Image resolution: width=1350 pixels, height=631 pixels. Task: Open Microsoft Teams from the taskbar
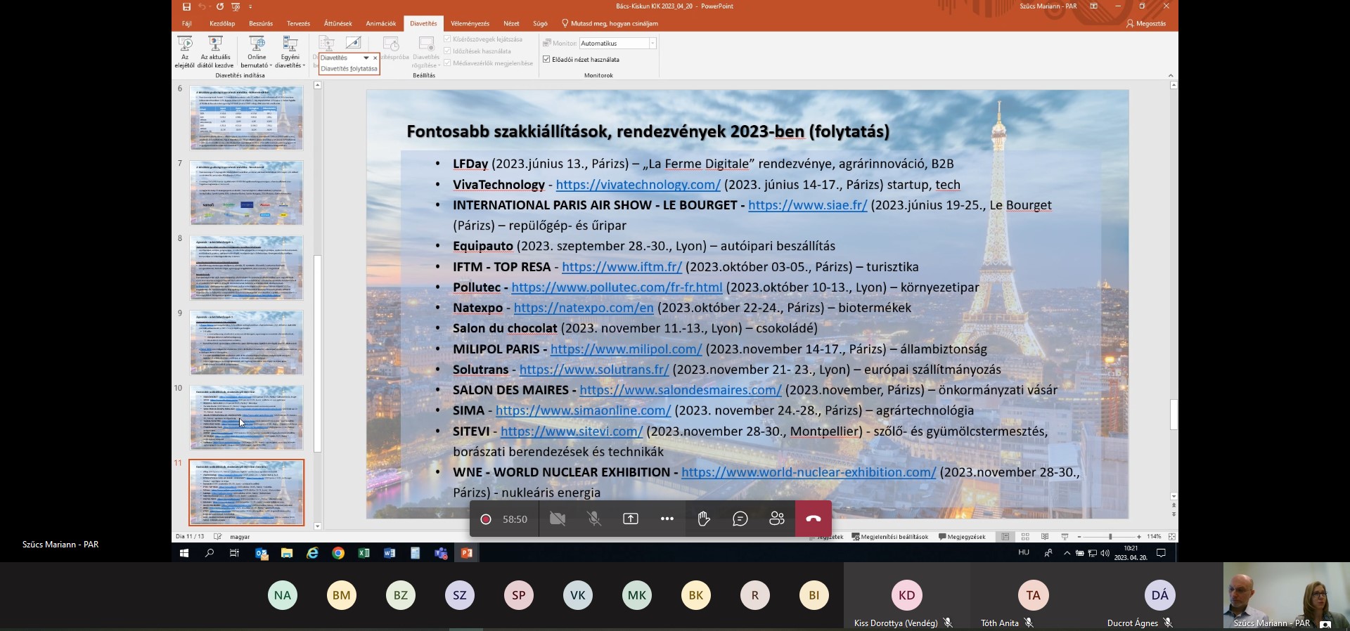click(x=441, y=554)
